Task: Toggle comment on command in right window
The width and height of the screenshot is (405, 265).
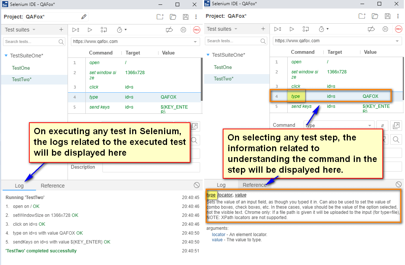Action: tap(382, 126)
